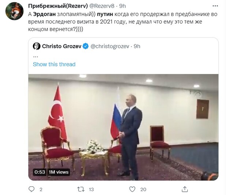Viewport: 226px width, 195px height.
Task: Click the 1M views counter on video
Action: (59, 172)
